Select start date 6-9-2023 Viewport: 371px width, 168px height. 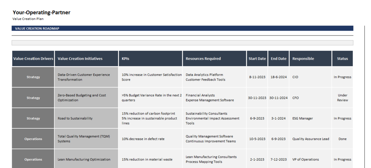click(x=257, y=118)
